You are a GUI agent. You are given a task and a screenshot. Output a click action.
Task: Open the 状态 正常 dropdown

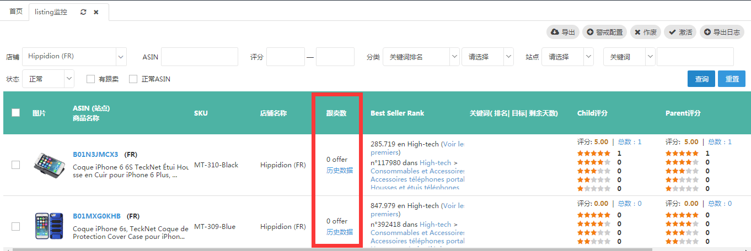tap(48, 79)
